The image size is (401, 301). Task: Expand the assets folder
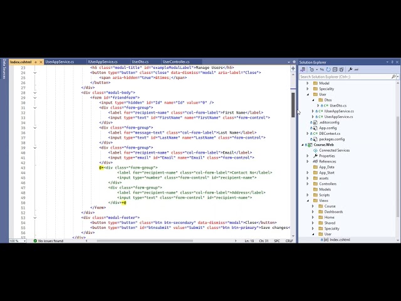[x=308, y=178]
